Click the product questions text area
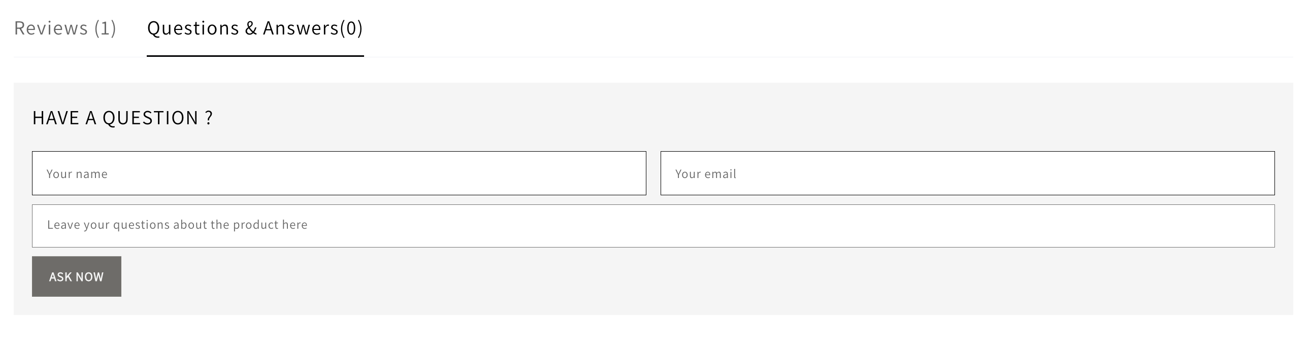 653,226
